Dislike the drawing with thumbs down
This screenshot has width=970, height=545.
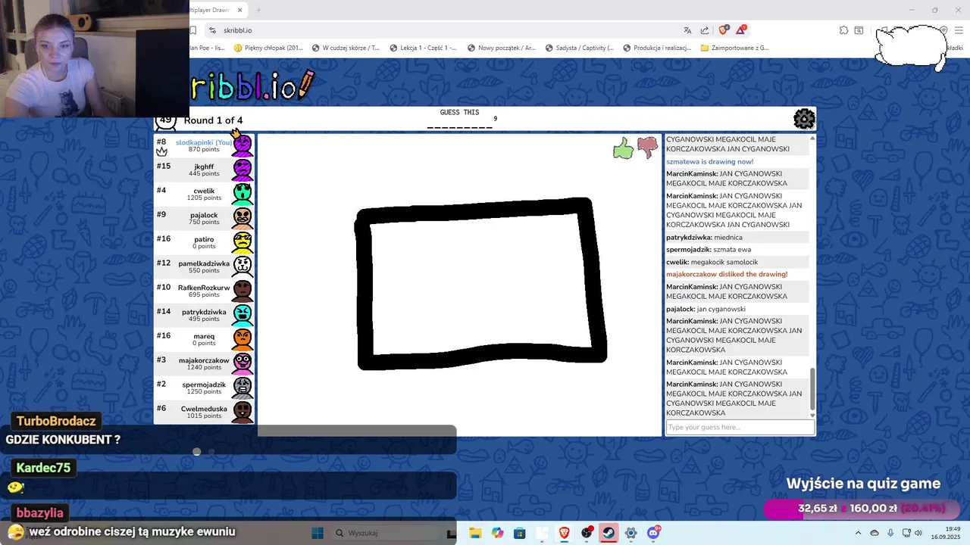647,148
